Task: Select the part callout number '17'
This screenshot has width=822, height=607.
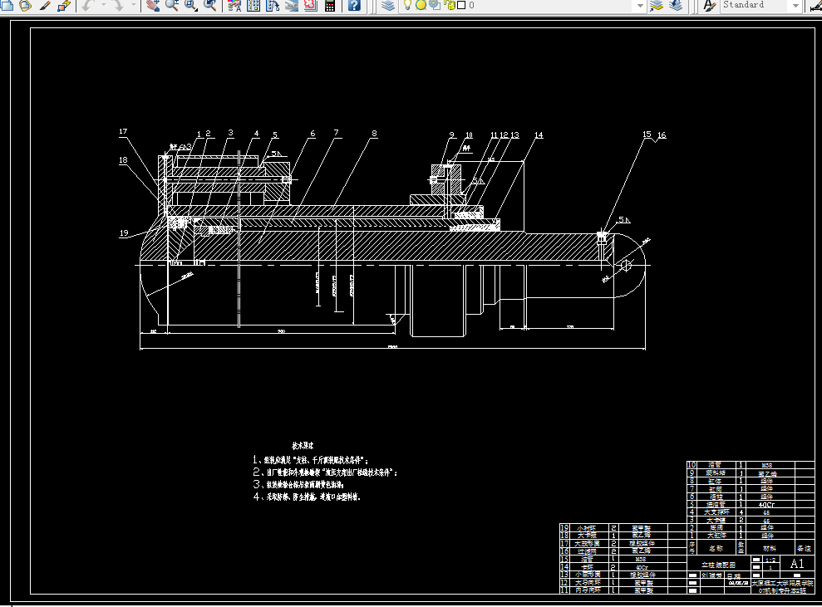Action: coord(123,131)
